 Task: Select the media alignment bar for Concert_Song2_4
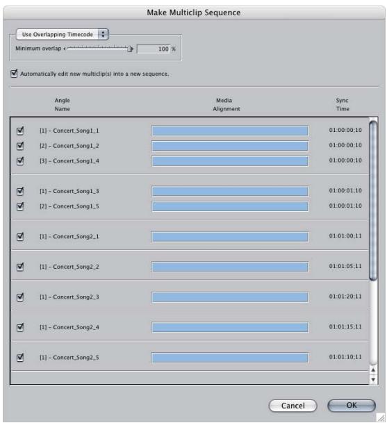(x=230, y=327)
